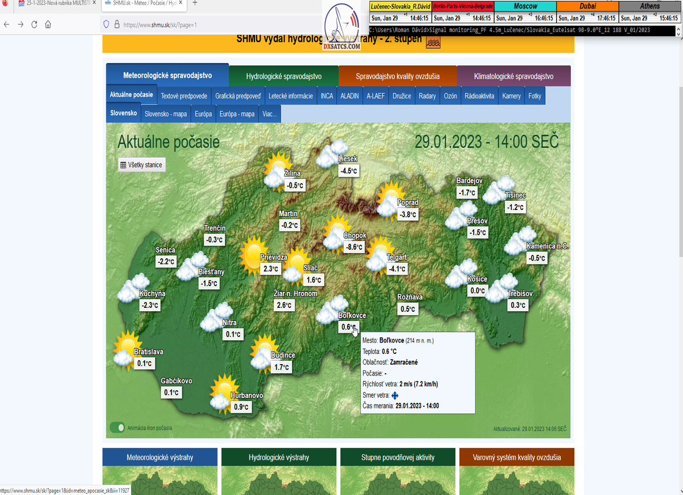
Task: Click the browser address bar URL
Action: pos(159,25)
